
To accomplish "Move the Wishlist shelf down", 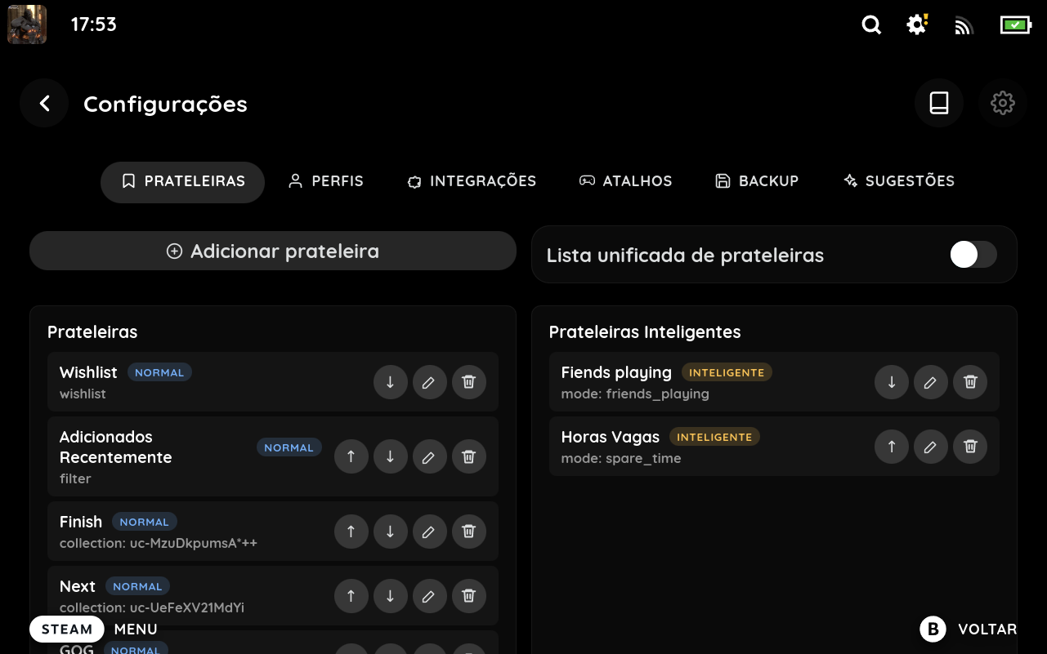I will click(391, 382).
